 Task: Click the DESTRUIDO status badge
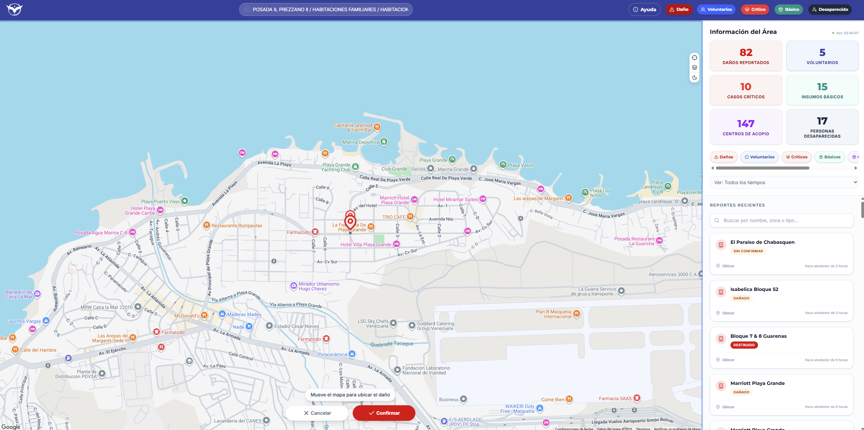pyautogui.click(x=744, y=345)
